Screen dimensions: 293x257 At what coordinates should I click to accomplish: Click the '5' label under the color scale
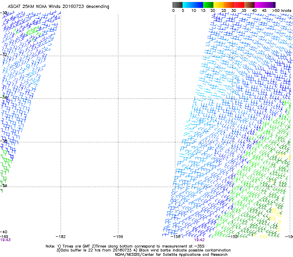click(183, 11)
